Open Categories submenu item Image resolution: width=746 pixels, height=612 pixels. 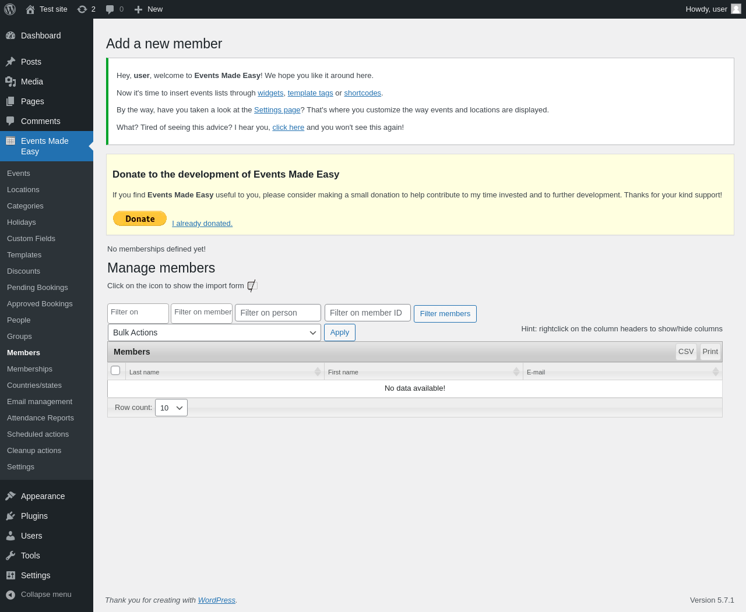(25, 206)
